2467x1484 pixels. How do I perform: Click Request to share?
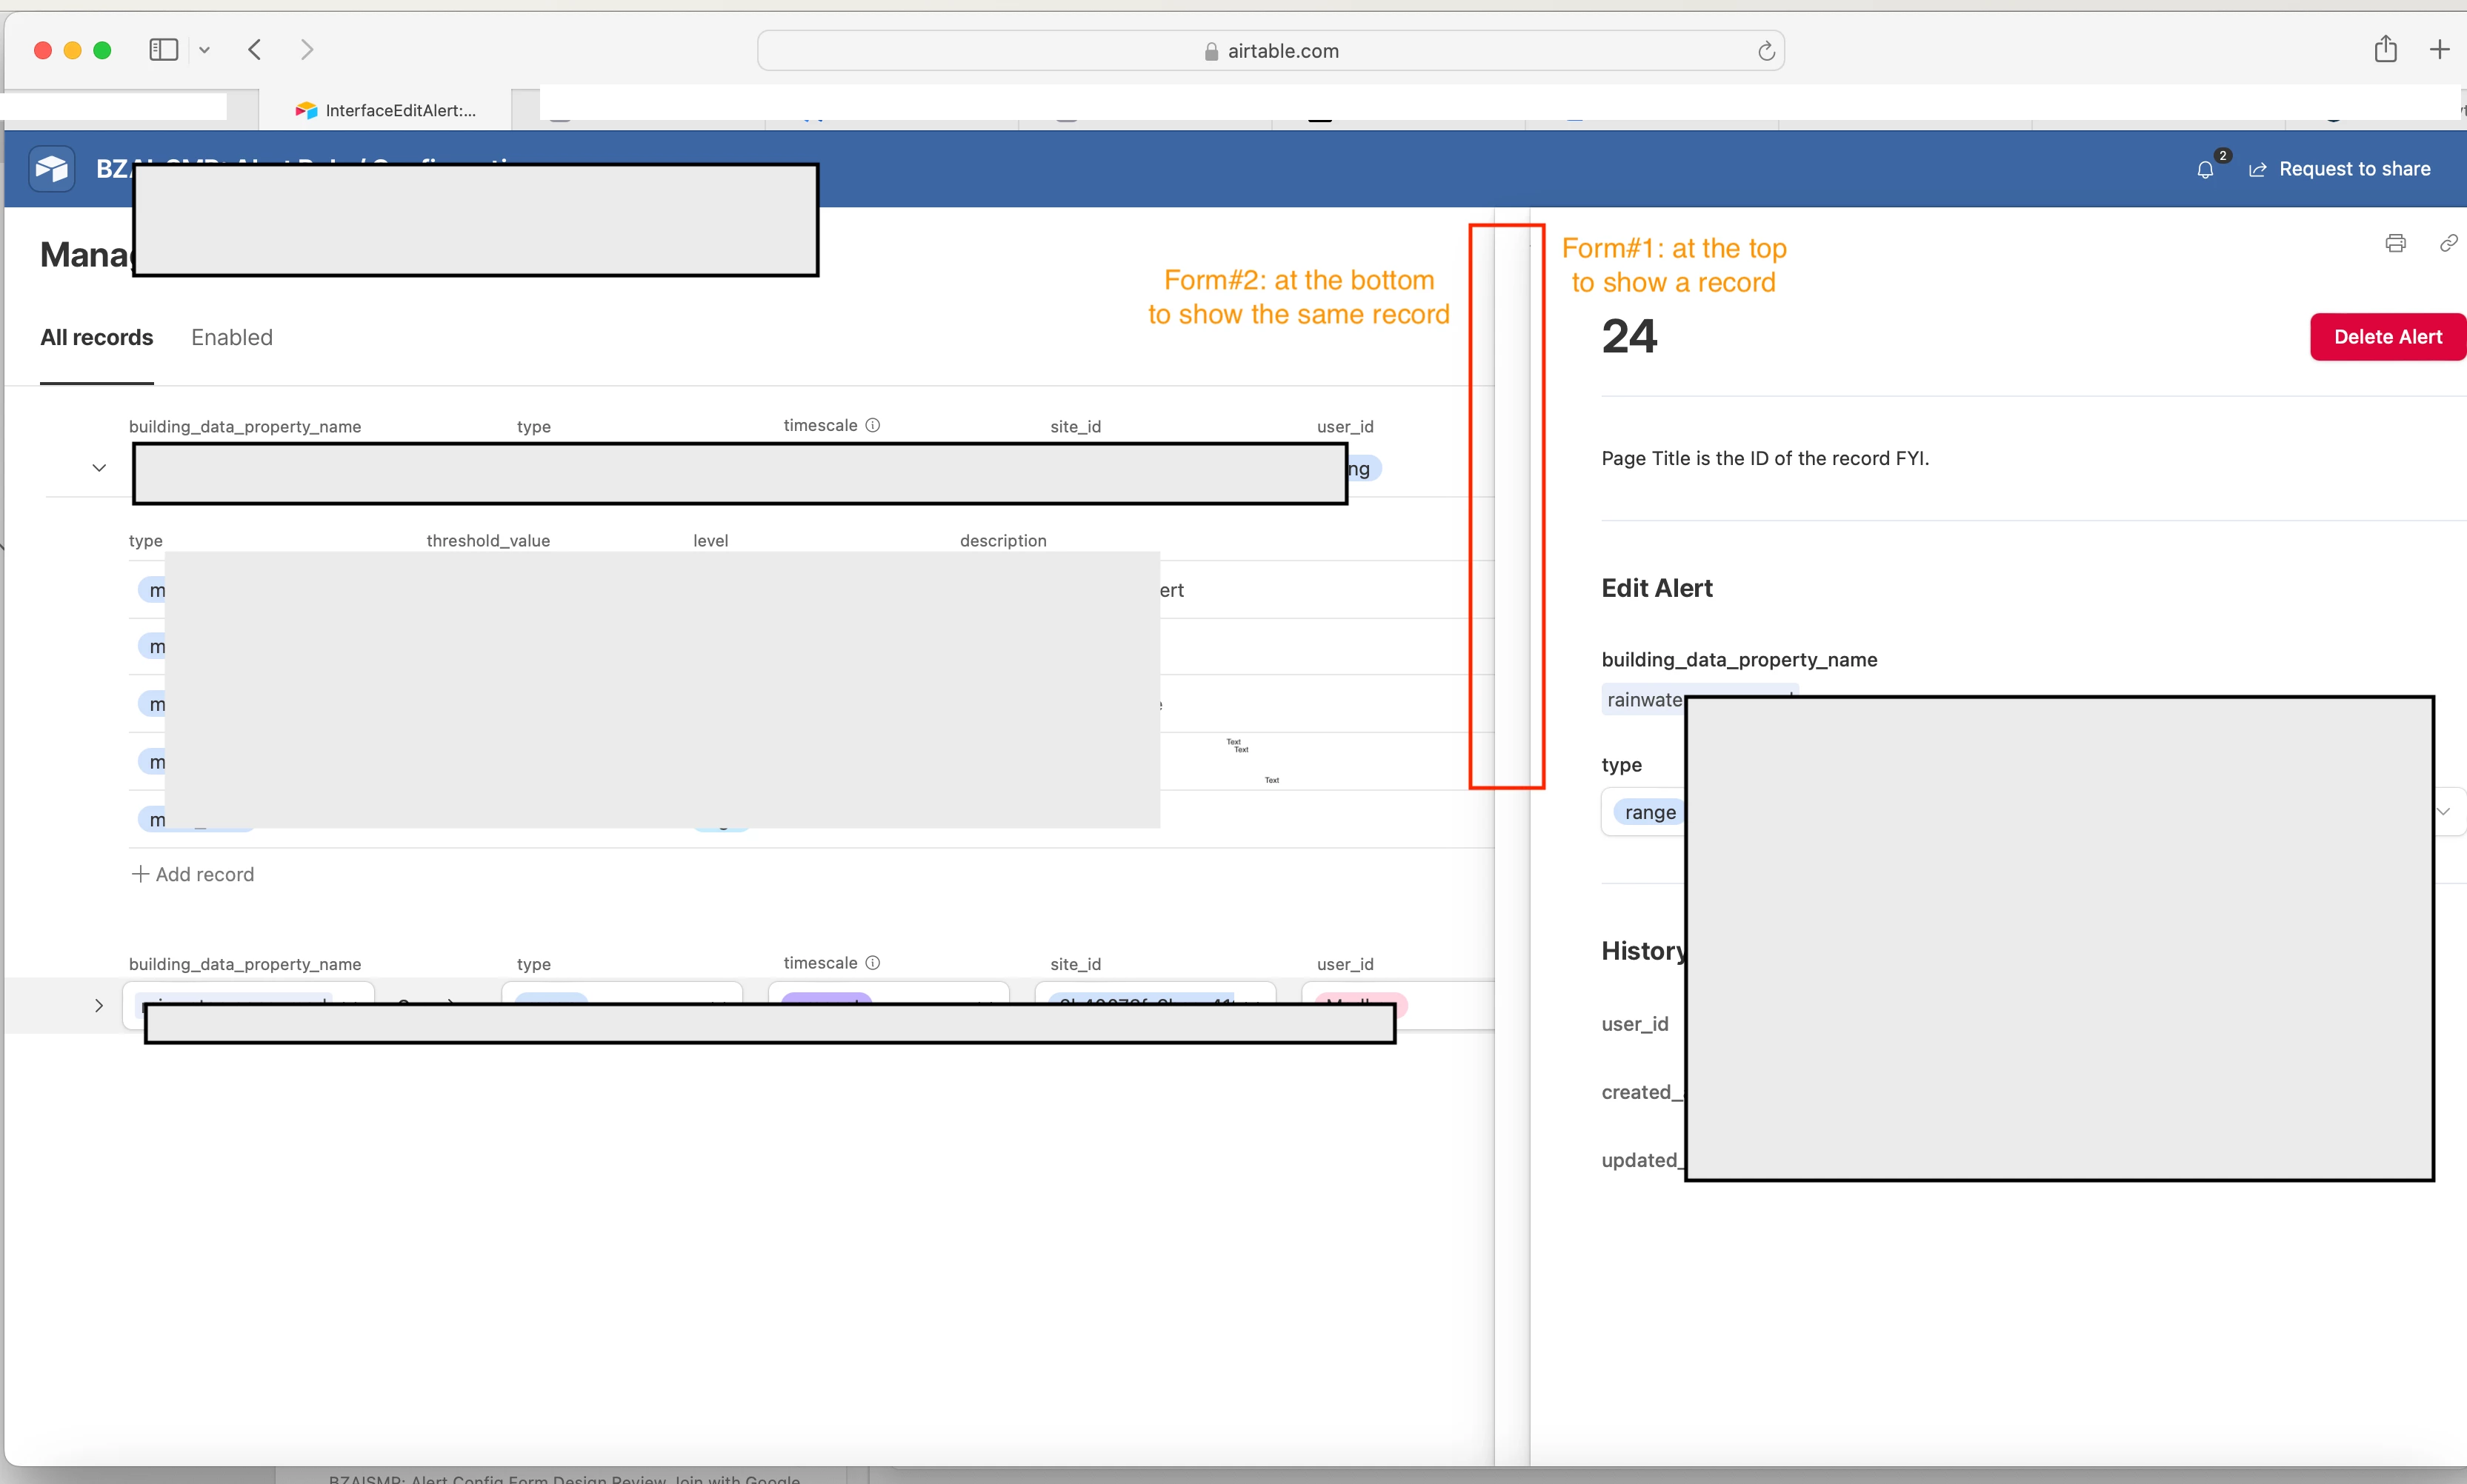(x=2340, y=170)
